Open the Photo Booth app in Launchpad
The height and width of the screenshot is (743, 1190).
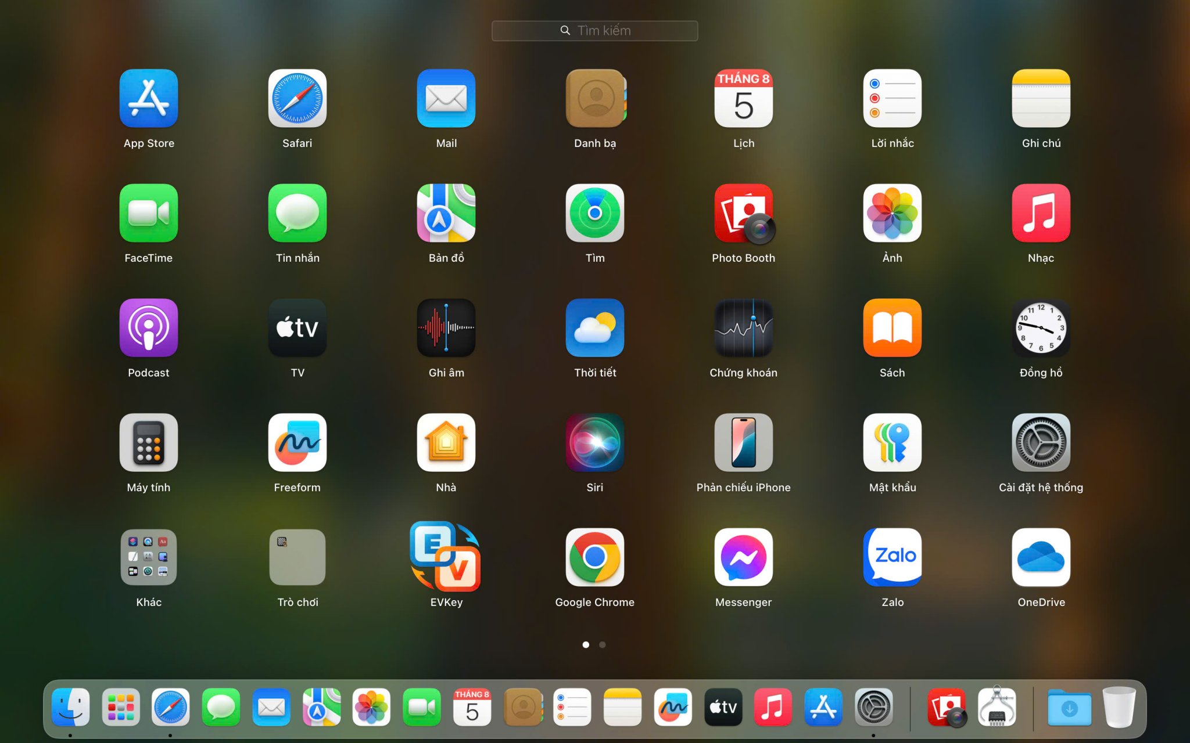pos(743,214)
